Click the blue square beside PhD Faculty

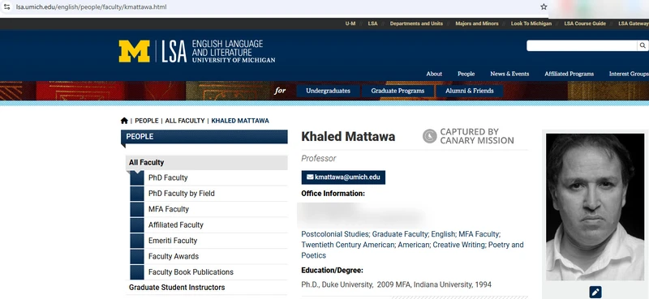(137, 177)
